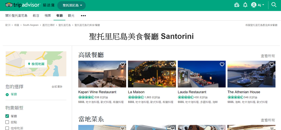The image size is (281, 130).
Task: Click the 歐洲 breadcrumb
Action: click(x=8, y=25)
